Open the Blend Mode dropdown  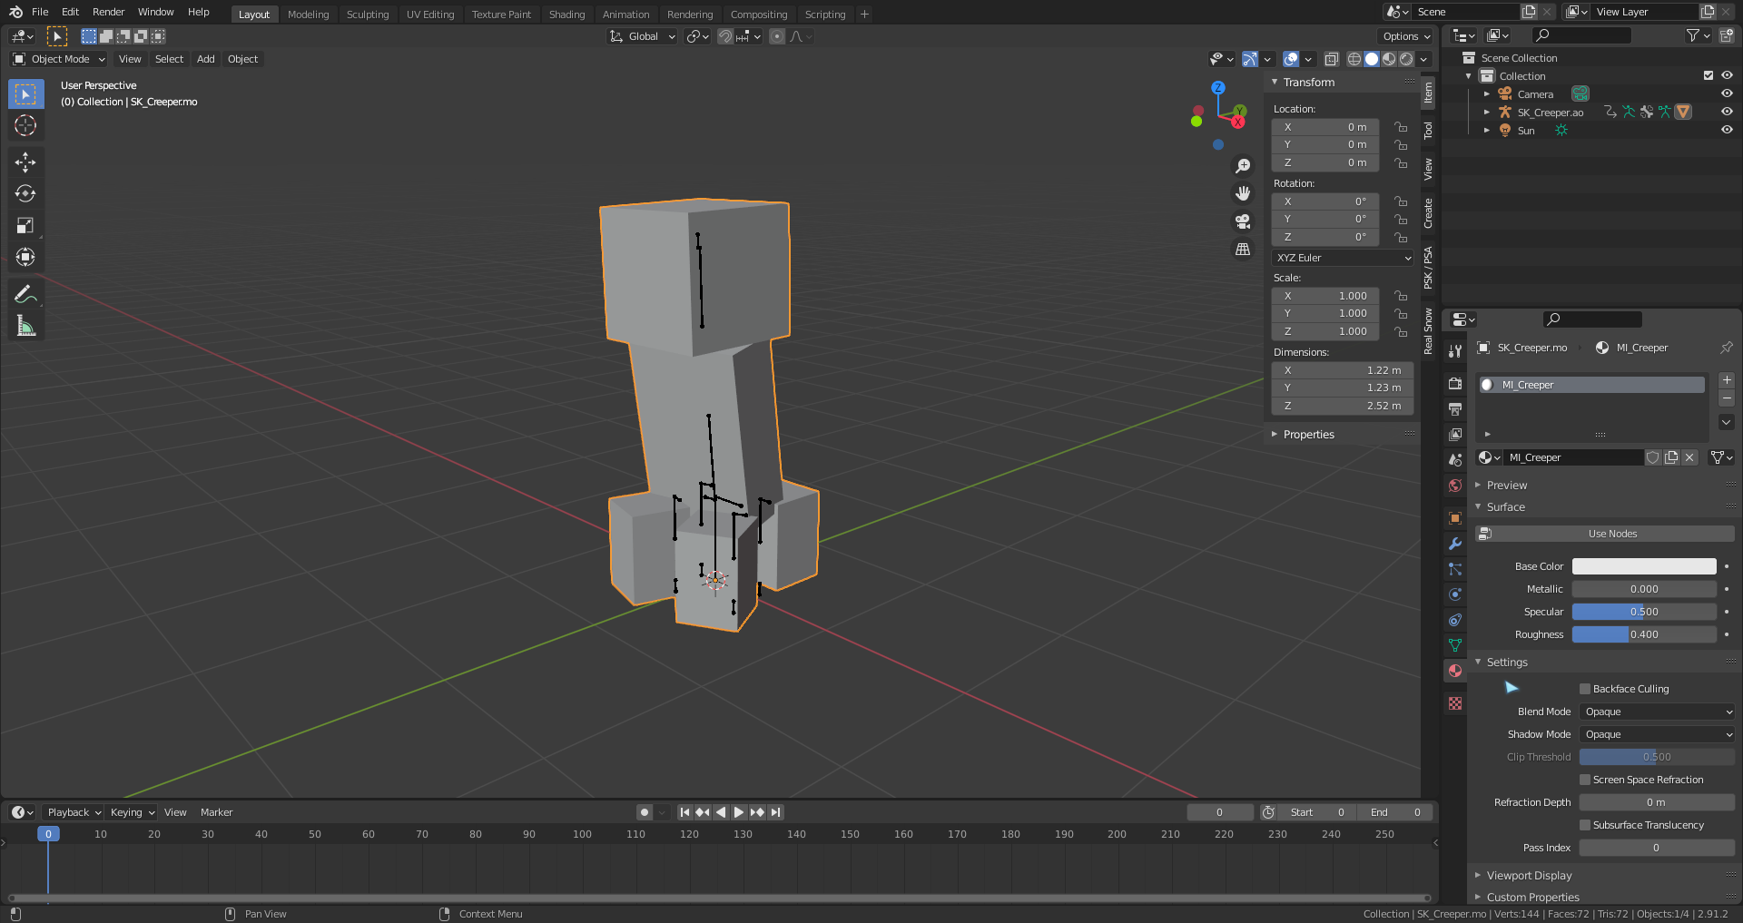pyautogui.click(x=1657, y=712)
